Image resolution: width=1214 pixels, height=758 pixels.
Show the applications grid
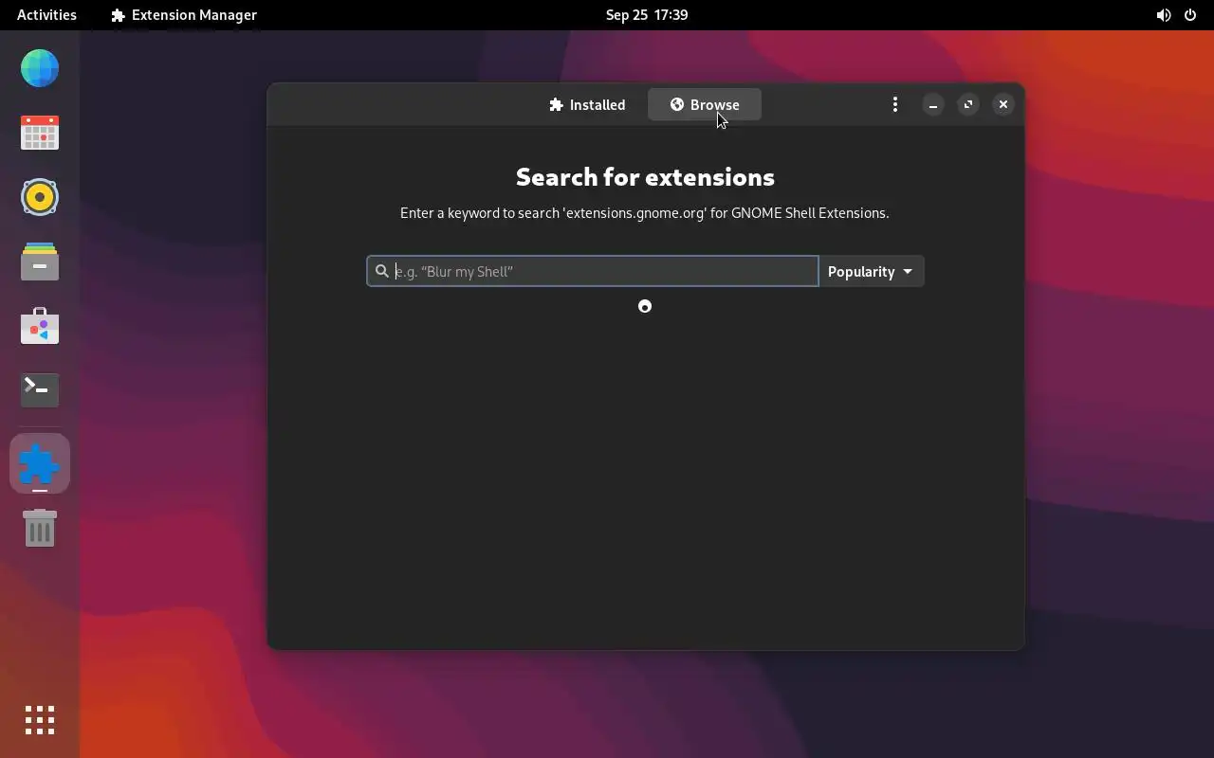coord(40,720)
